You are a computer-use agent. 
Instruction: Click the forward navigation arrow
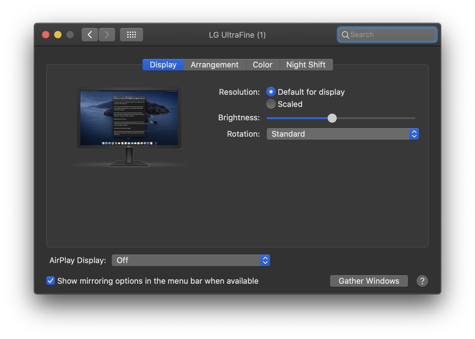(107, 35)
